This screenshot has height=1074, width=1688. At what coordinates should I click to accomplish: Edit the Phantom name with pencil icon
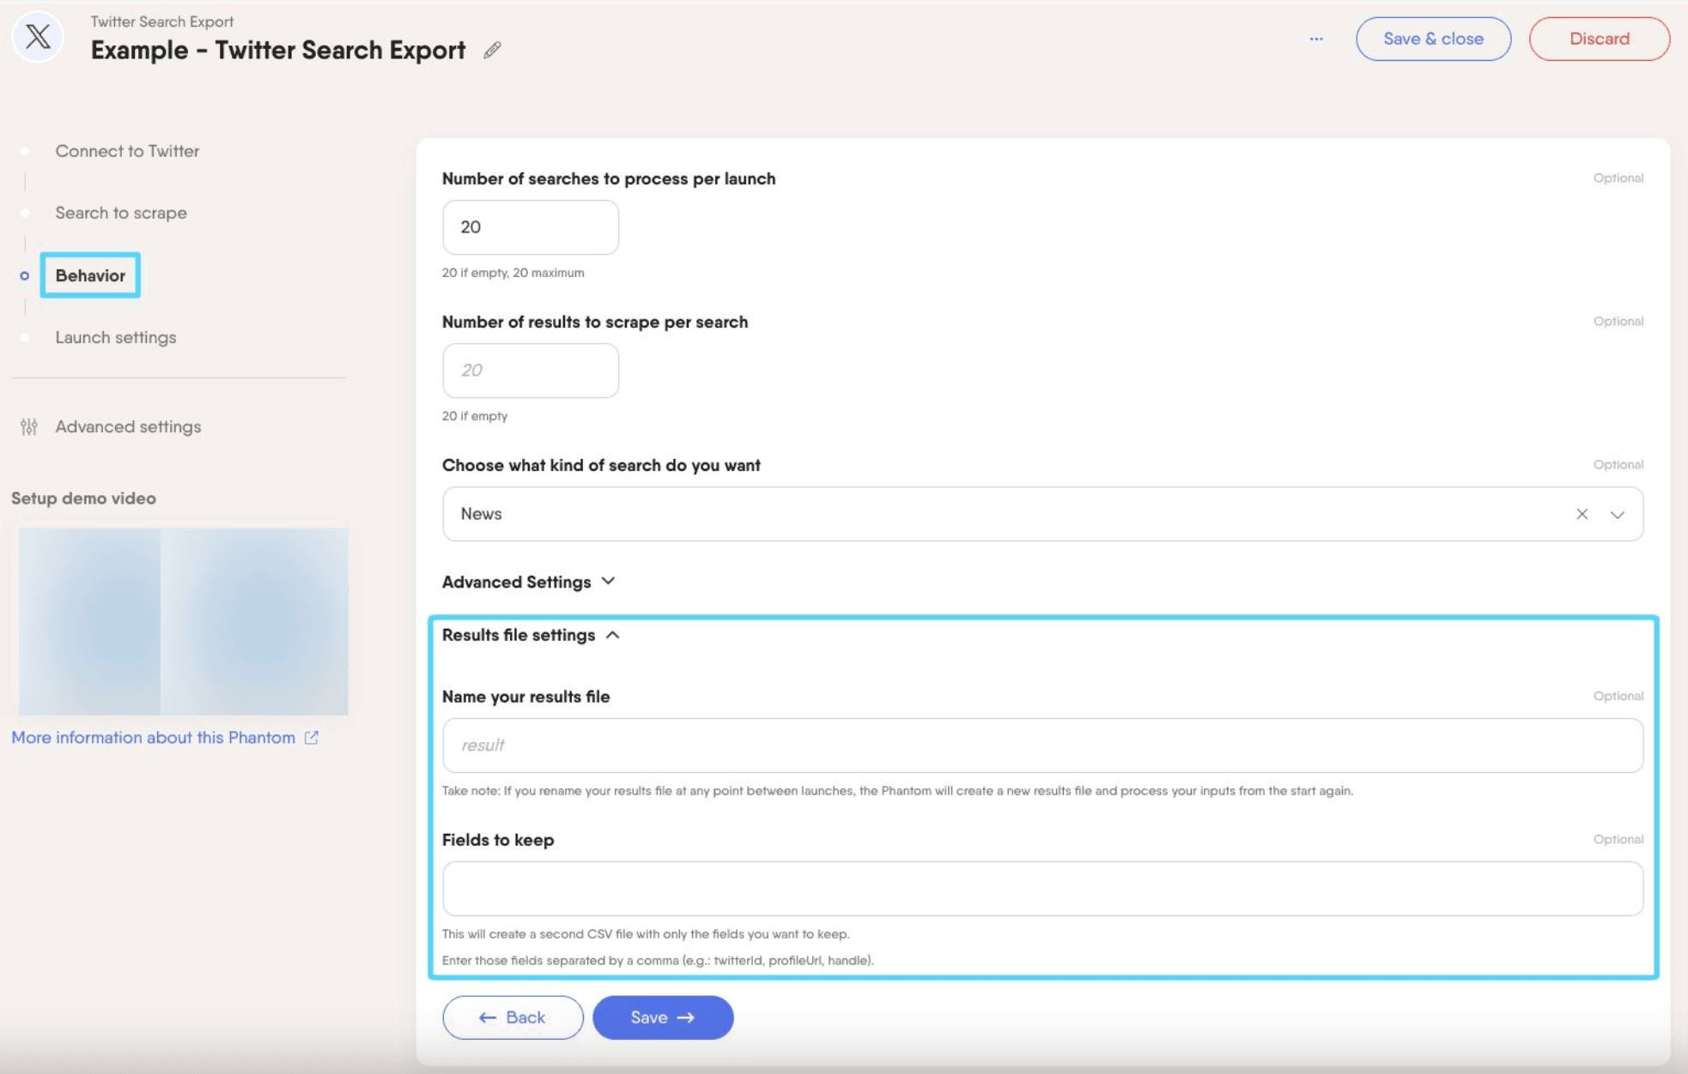(492, 51)
